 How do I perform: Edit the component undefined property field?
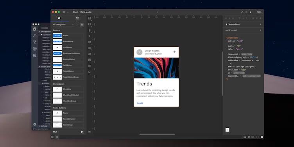[x=247, y=54]
